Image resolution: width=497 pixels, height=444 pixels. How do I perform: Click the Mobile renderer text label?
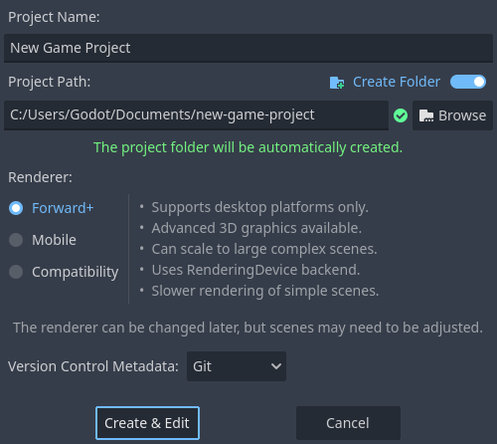tap(54, 240)
